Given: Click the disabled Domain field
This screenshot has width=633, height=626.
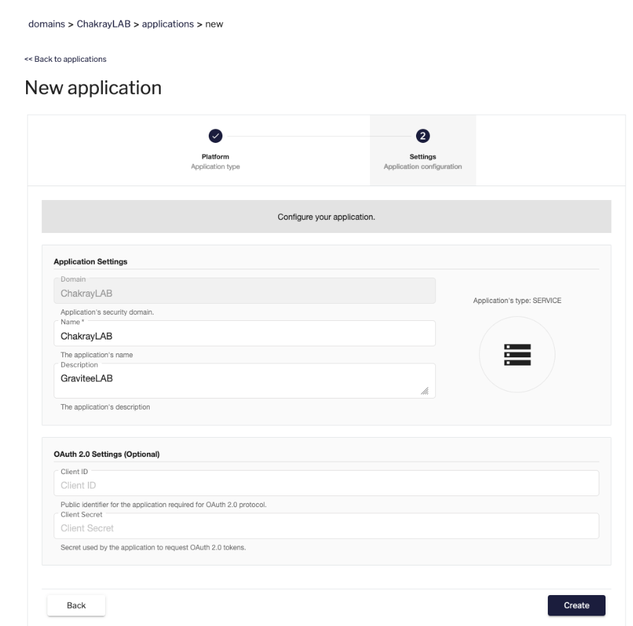Looking at the screenshot, I should click(x=244, y=294).
